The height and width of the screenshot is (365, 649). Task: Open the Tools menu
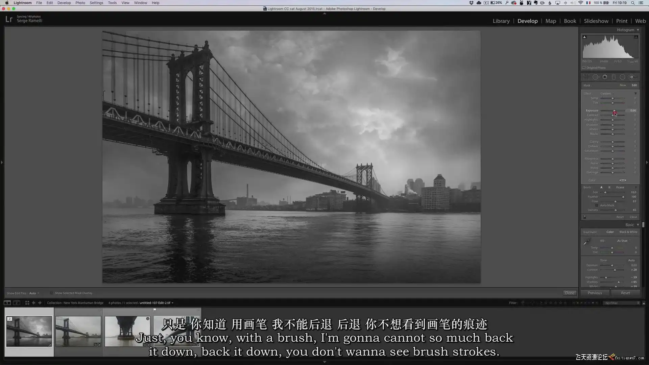112,3
